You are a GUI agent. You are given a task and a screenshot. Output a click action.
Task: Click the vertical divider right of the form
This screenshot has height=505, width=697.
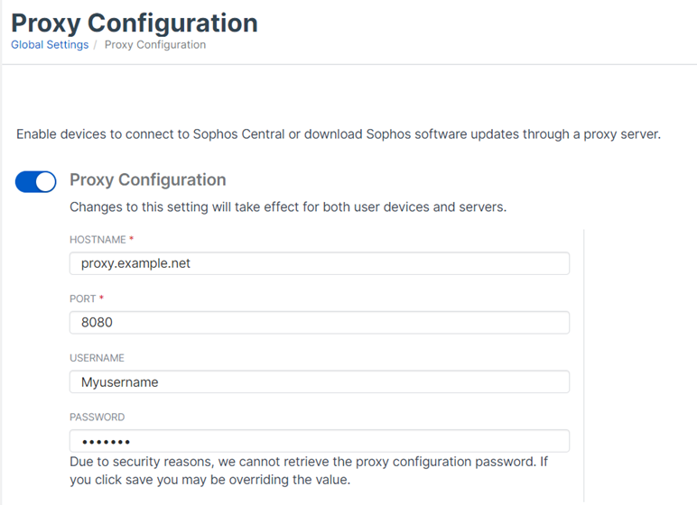(584, 361)
